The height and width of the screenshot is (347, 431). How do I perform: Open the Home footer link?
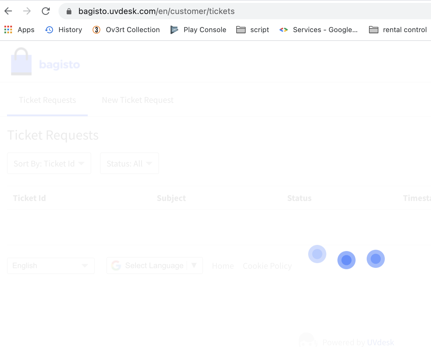coord(223,266)
